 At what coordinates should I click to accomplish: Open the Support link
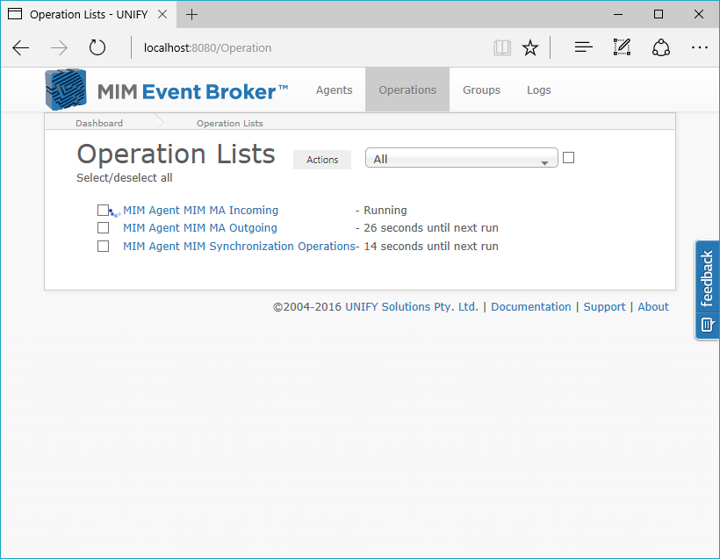tap(604, 306)
